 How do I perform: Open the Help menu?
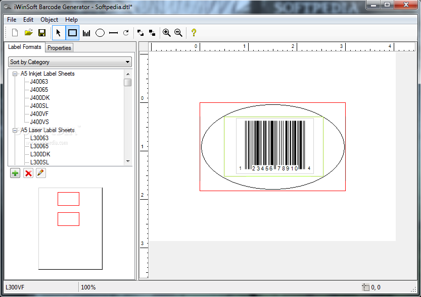click(71, 20)
